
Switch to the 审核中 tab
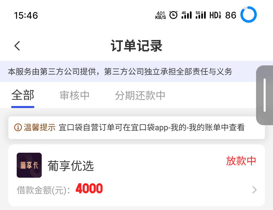click(75, 95)
